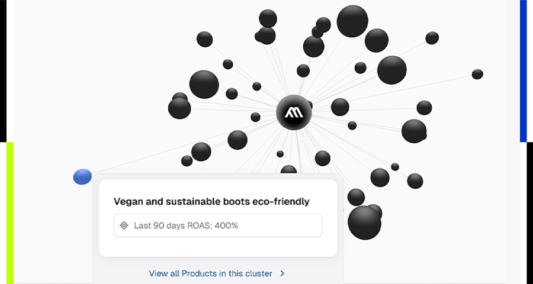Viewport: 533px width, 284px height.
Task: Click the lime green bar on the left edge
Action: pyautogui.click(x=9, y=213)
